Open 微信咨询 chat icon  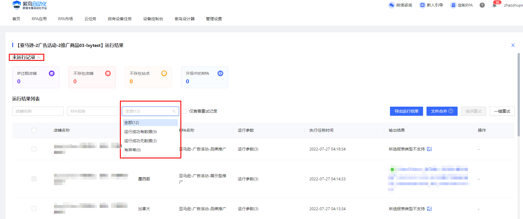391,5
